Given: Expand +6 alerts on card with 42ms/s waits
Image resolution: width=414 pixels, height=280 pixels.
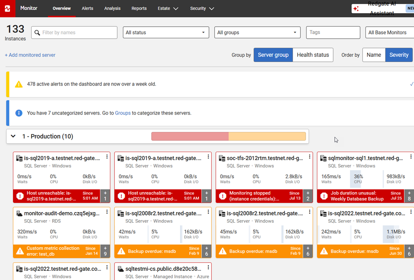Looking at the screenshot, I should coord(207,251).
